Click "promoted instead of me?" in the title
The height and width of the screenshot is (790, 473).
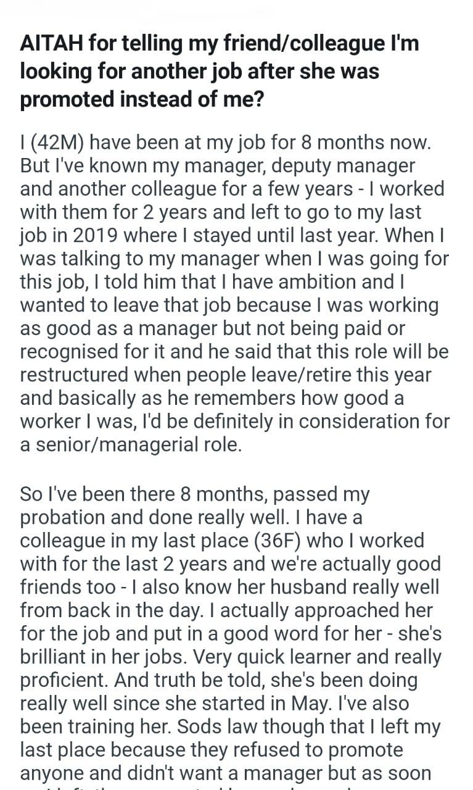click(142, 99)
